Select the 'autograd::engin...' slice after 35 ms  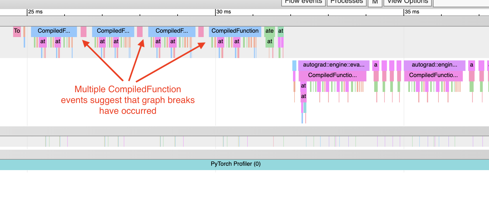(x=434, y=65)
